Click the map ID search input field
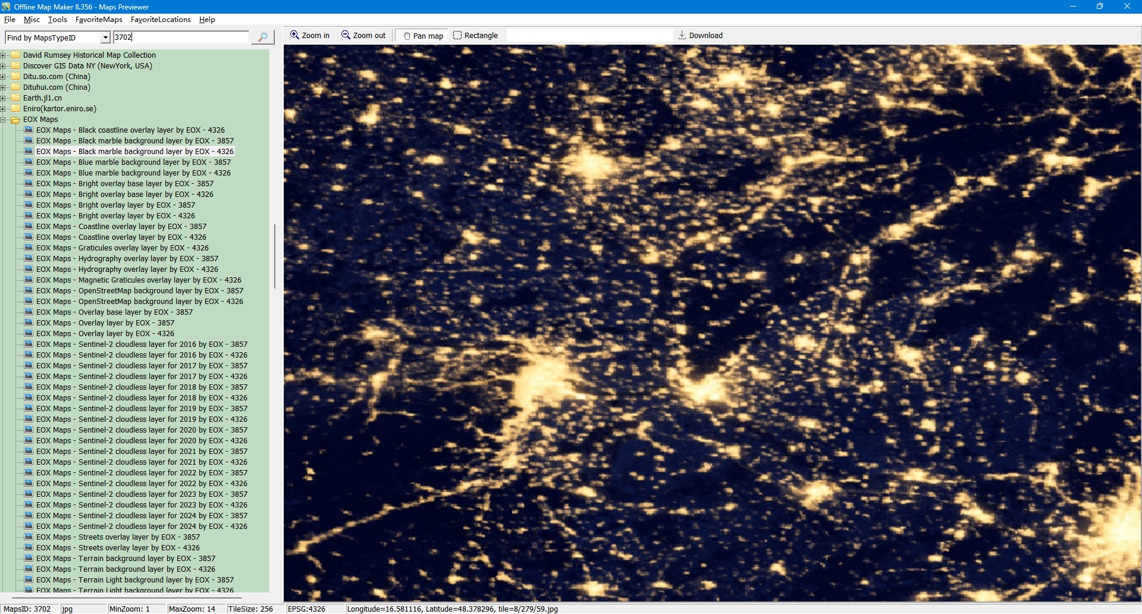Image resolution: width=1142 pixels, height=614 pixels. [x=181, y=37]
